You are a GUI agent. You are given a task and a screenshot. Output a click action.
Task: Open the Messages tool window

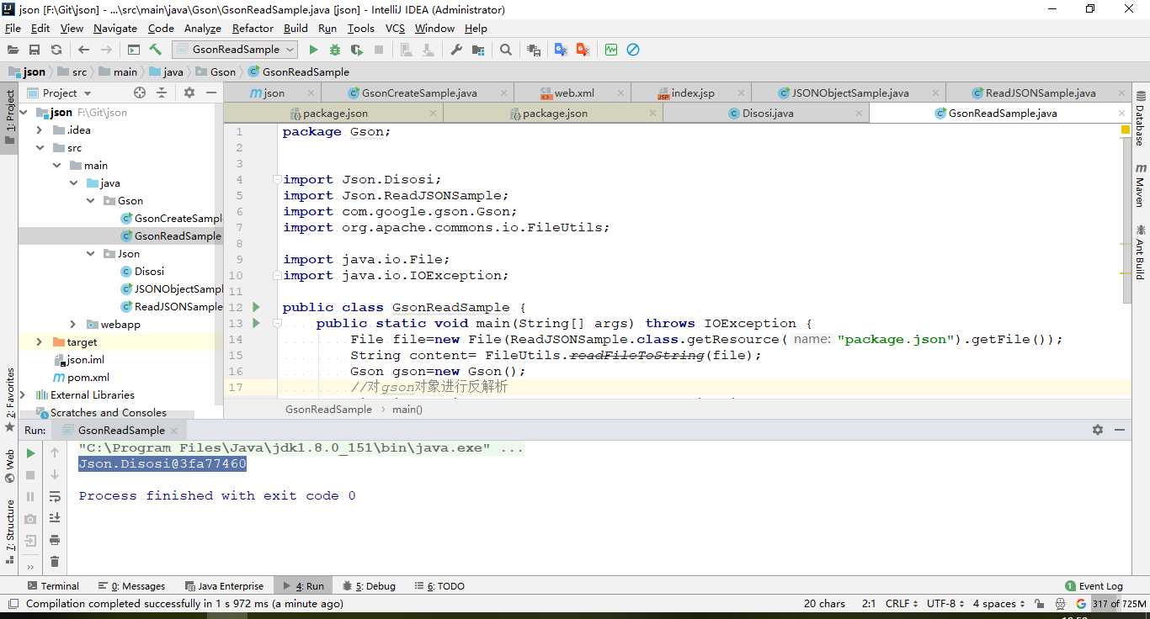[x=131, y=586]
